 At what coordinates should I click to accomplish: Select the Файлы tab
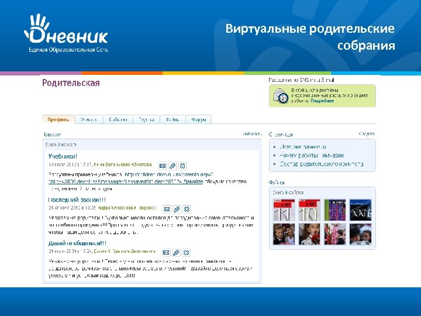pyautogui.click(x=172, y=119)
